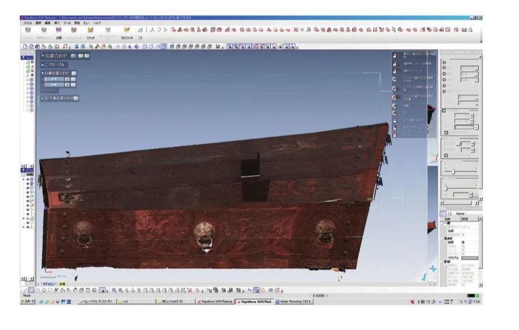Collapse the 位置合わせ panel header

point(43,56)
